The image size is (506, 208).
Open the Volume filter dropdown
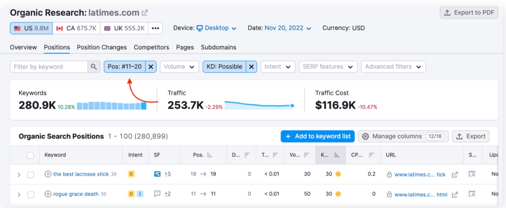click(179, 67)
